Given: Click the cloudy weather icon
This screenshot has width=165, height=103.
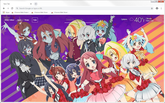Looking at the screenshot, I should pos(131,19).
